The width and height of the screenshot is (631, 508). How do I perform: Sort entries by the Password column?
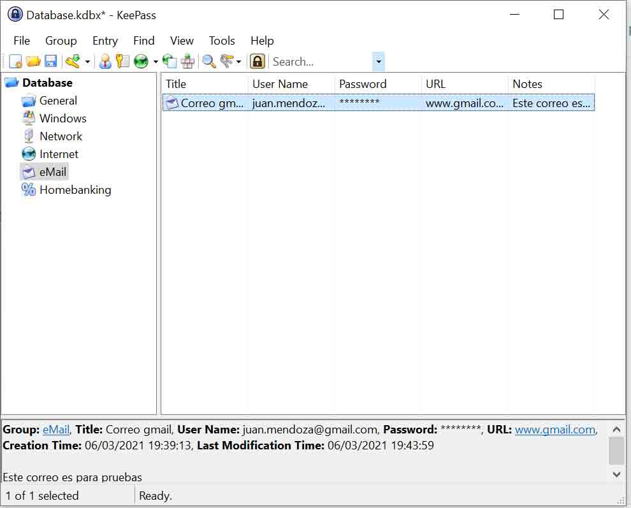379,83
